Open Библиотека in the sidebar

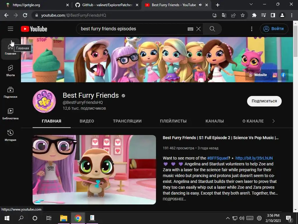10,114
